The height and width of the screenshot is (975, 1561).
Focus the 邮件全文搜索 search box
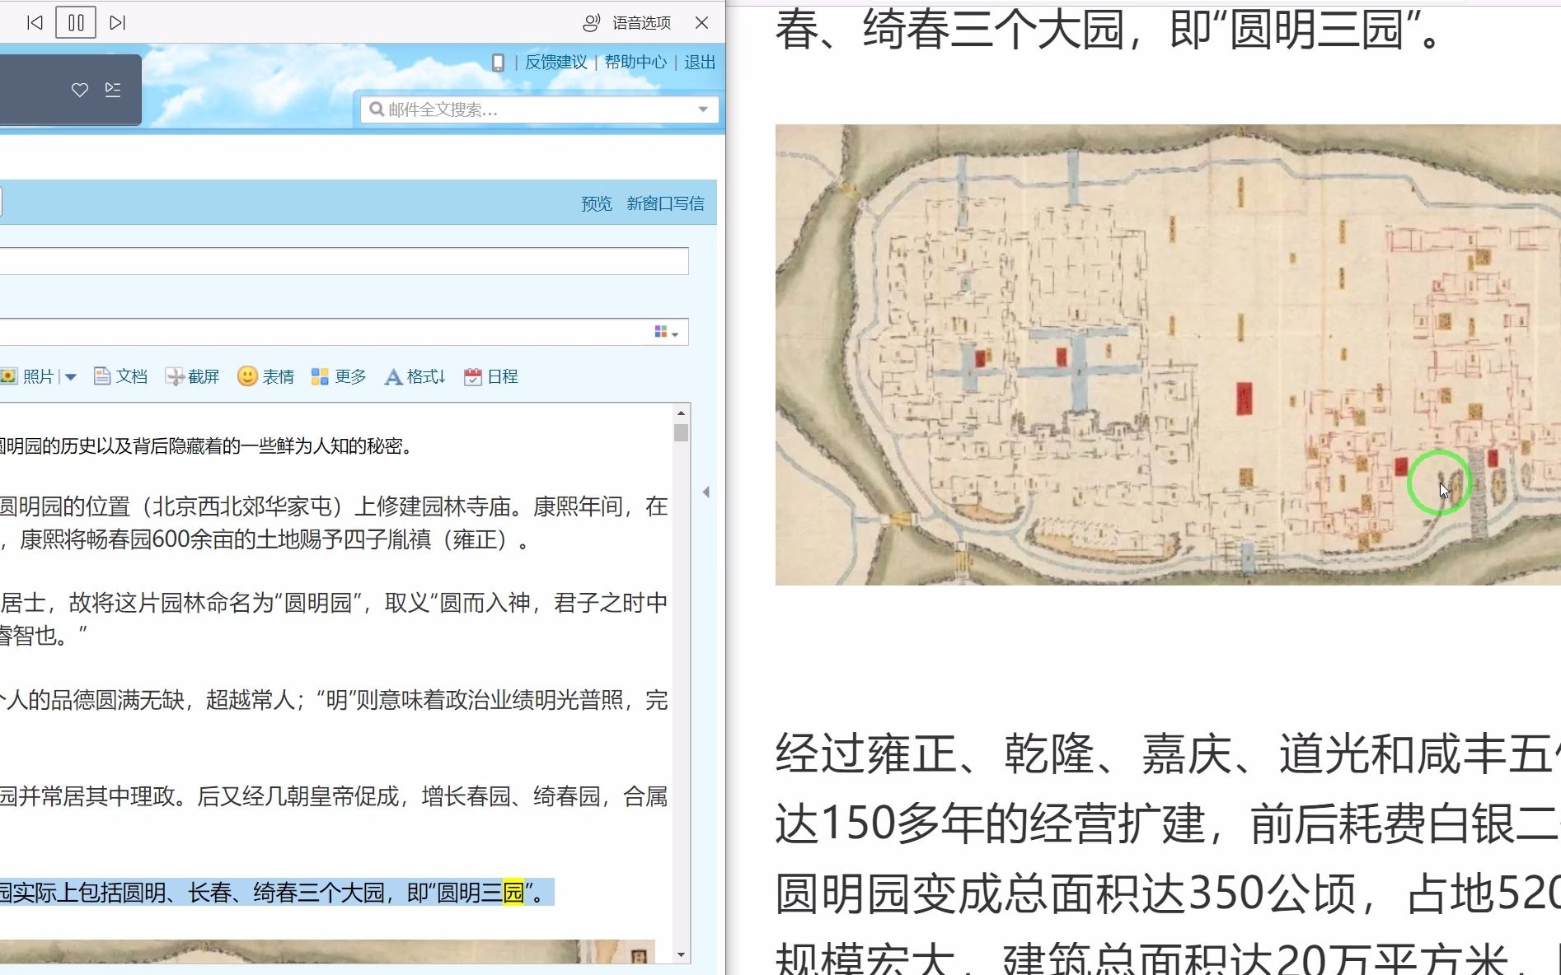539,110
